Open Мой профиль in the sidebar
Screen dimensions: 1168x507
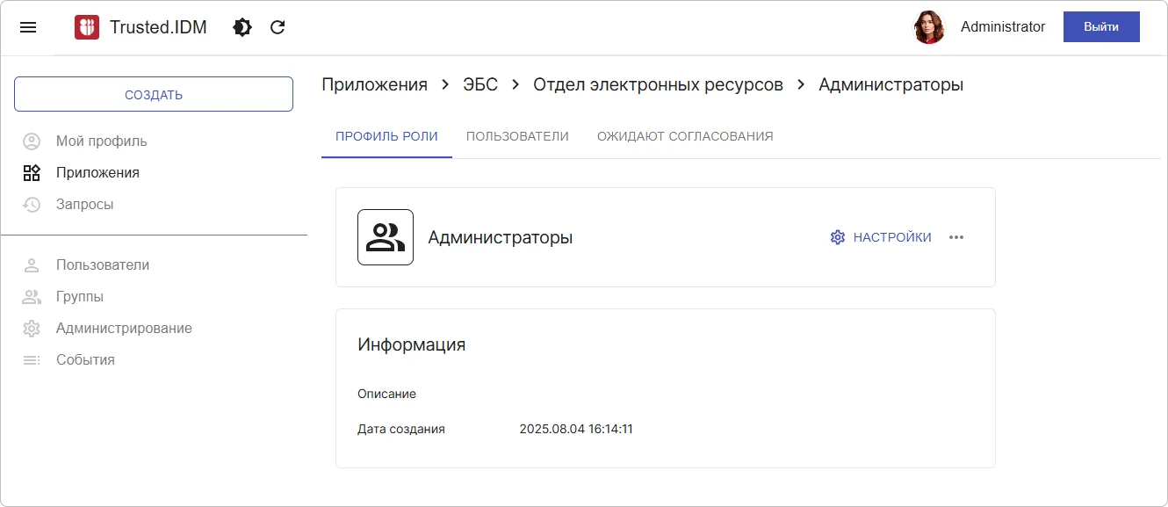click(101, 141)
